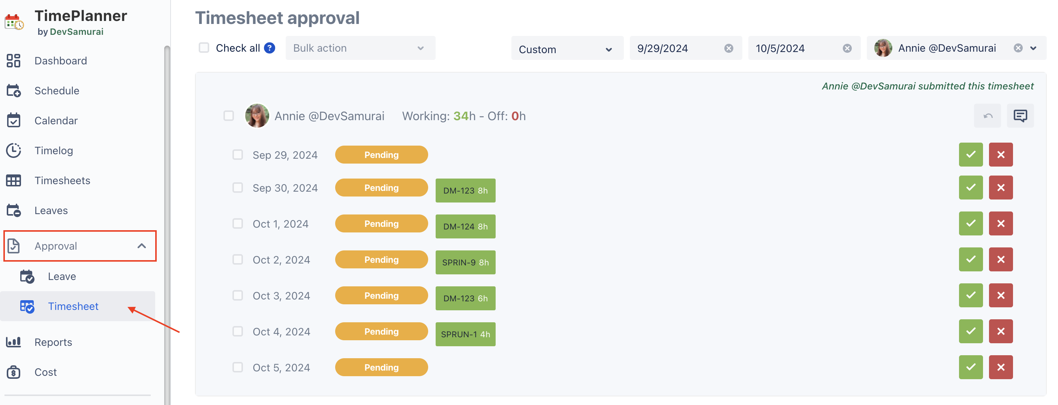Viewport: 1058px width, 405px height.
Task: Enable the Check all checkbox
Action: [x=204, y=48]
